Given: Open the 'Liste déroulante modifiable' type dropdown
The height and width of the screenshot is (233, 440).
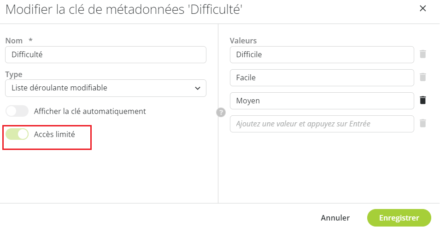Looking at the screenshot, I should [106, 88].
